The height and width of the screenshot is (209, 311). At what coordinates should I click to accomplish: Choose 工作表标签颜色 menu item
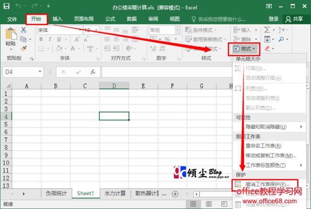(269, 165)
